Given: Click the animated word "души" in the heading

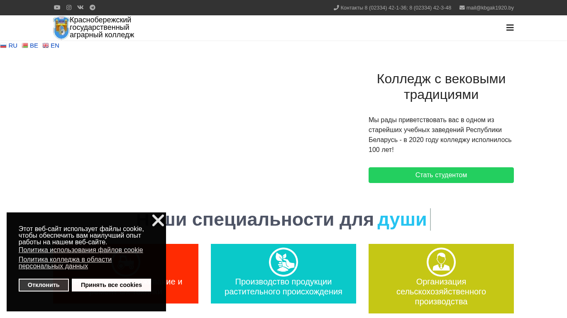Looking at the screenshot, I should click(402, 219).
